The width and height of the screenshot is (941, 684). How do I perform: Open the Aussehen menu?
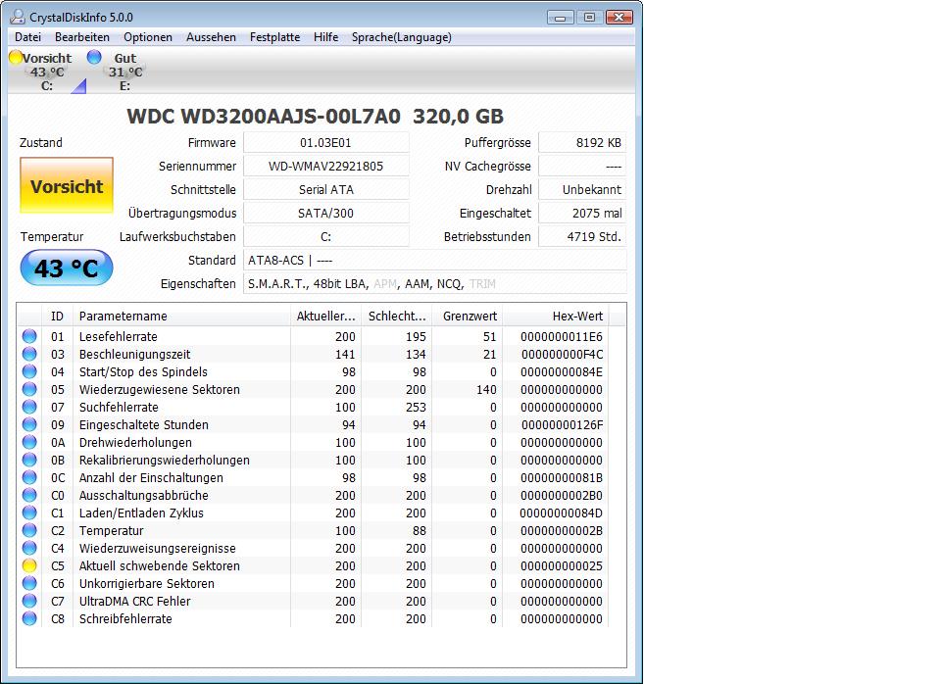pyautogui.click(x=211, y=37)
